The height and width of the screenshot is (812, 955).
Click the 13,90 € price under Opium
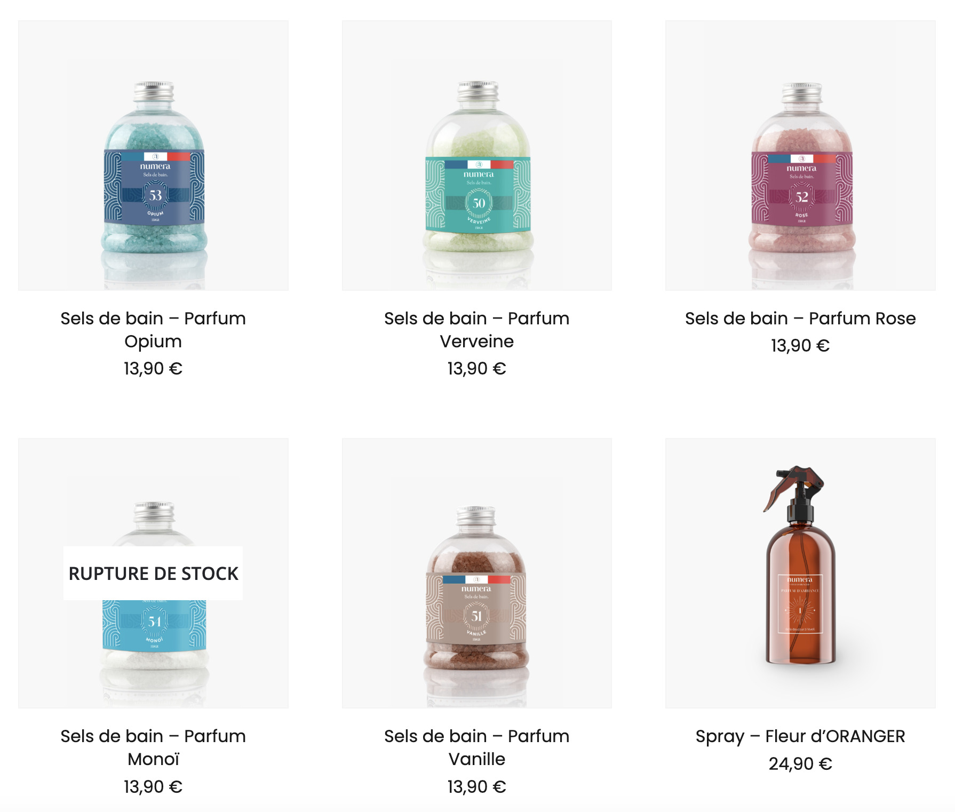click(153, 369)
